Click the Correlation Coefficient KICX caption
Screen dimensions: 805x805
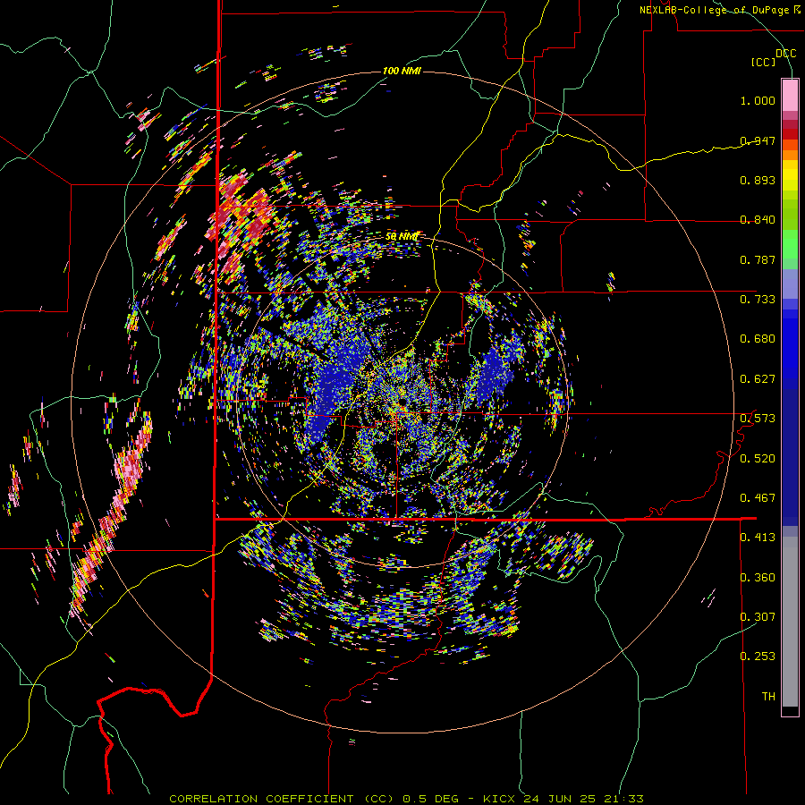tap(406, 799)
